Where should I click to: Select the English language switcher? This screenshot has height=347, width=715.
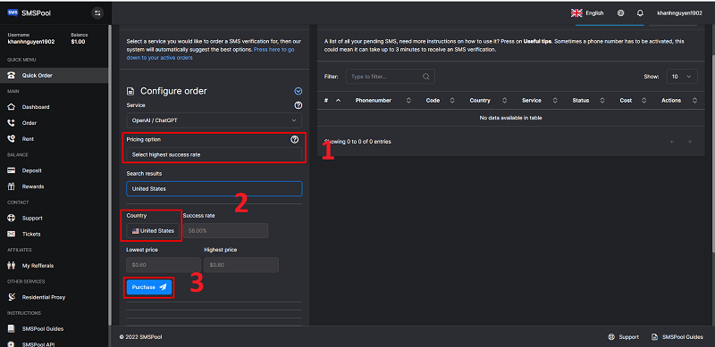pos(587,13)
